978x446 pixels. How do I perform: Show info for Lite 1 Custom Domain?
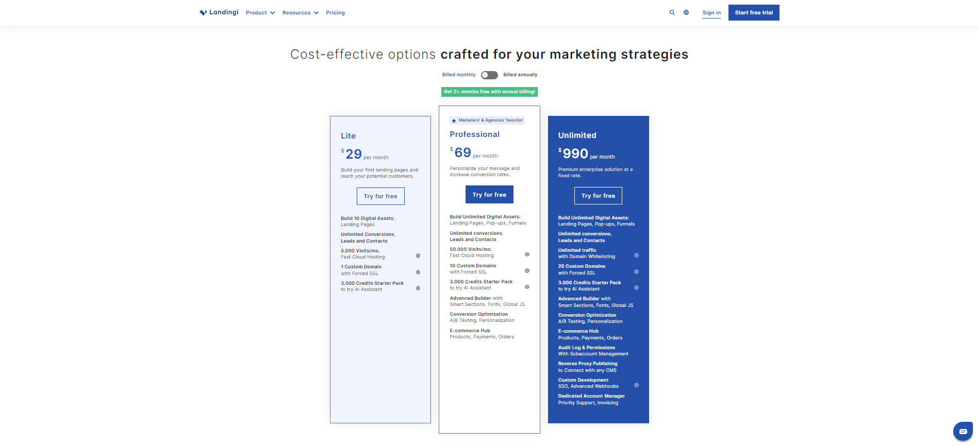pos(418,272)
